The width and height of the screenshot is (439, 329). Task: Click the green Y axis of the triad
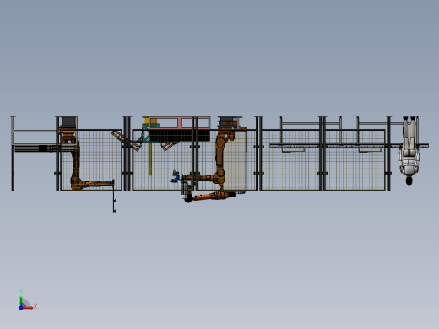[x=21, y=300]
